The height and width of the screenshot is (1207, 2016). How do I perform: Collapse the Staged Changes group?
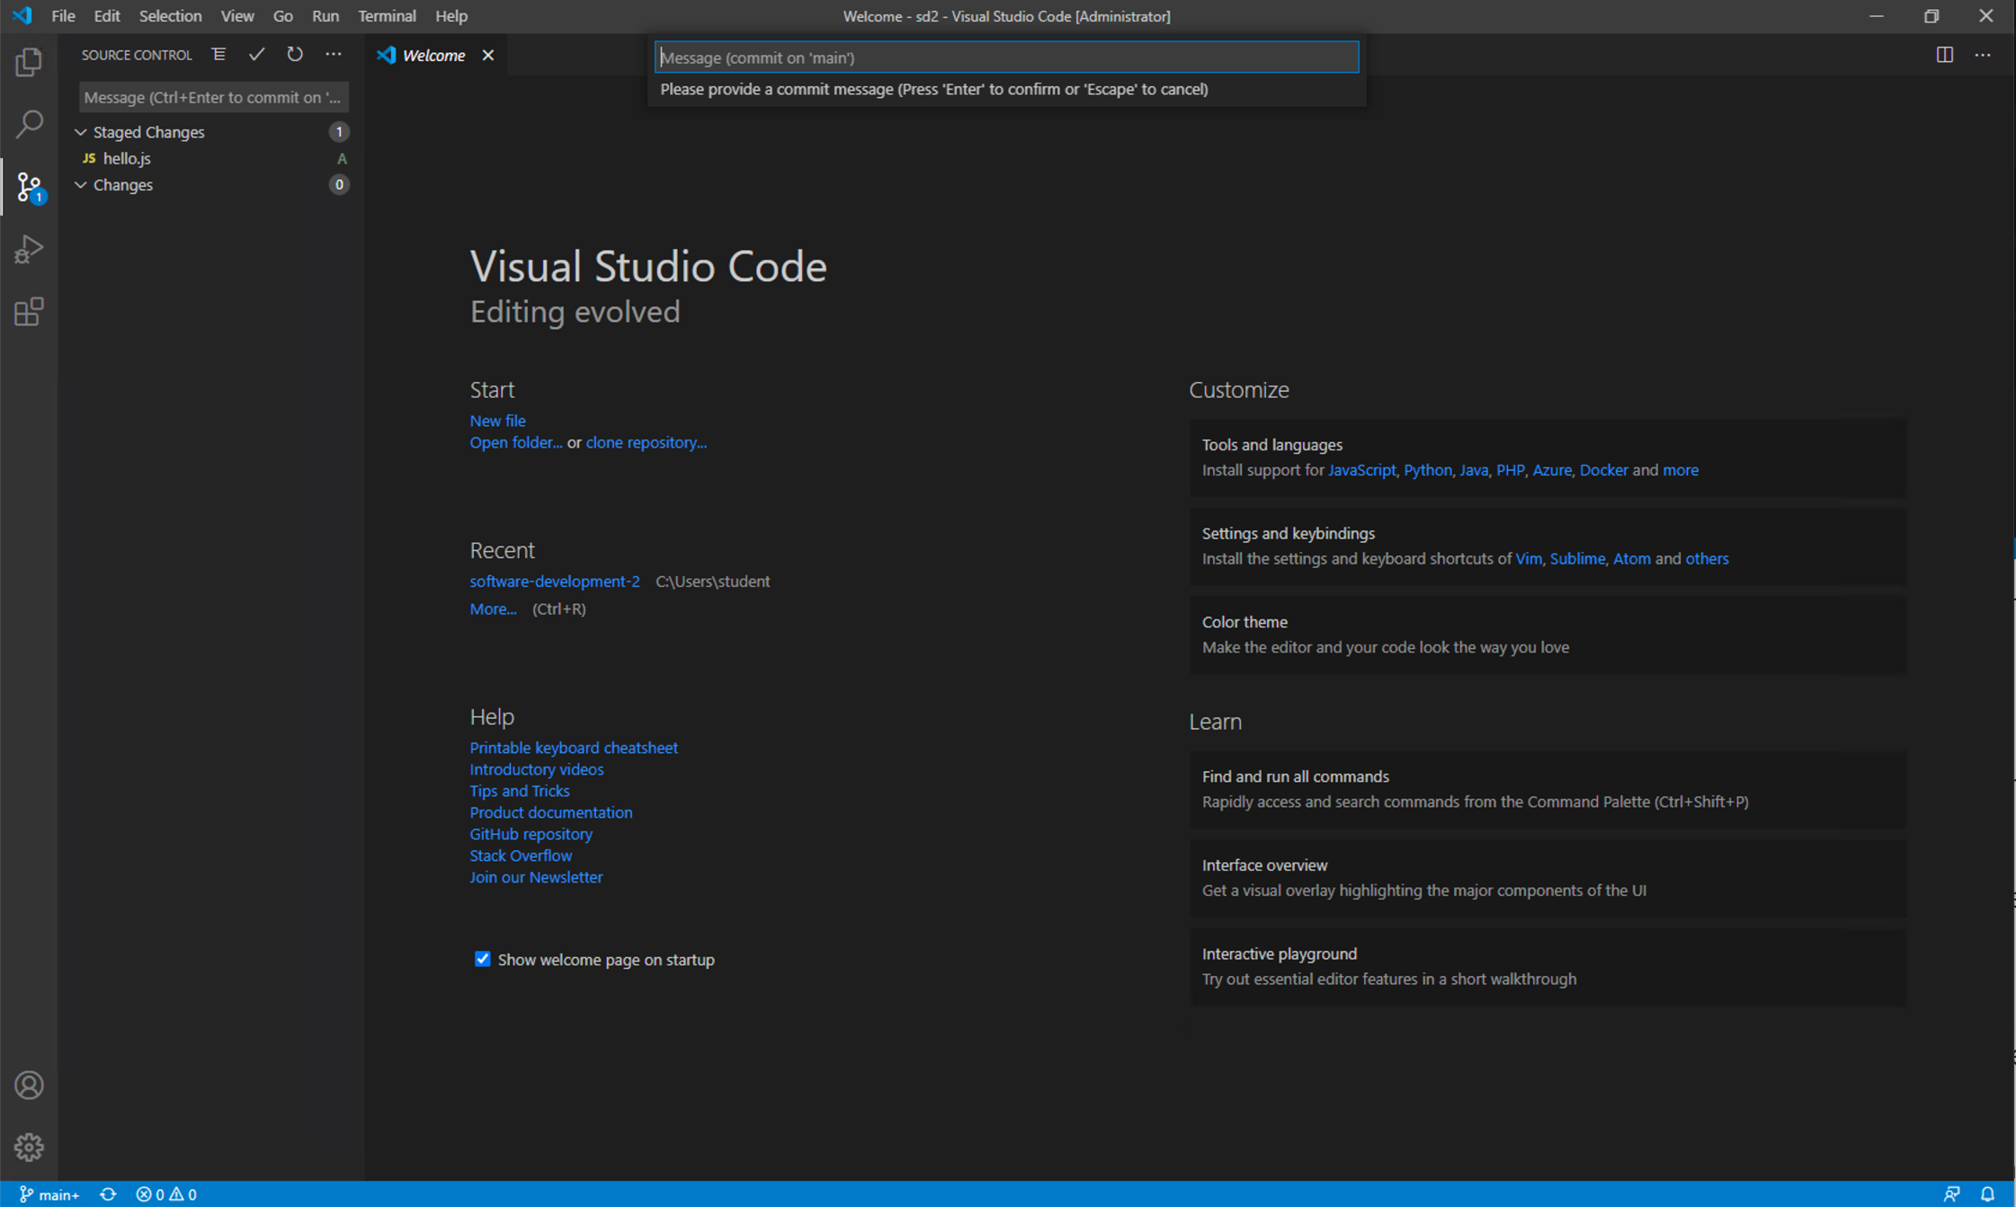[81, 132]
